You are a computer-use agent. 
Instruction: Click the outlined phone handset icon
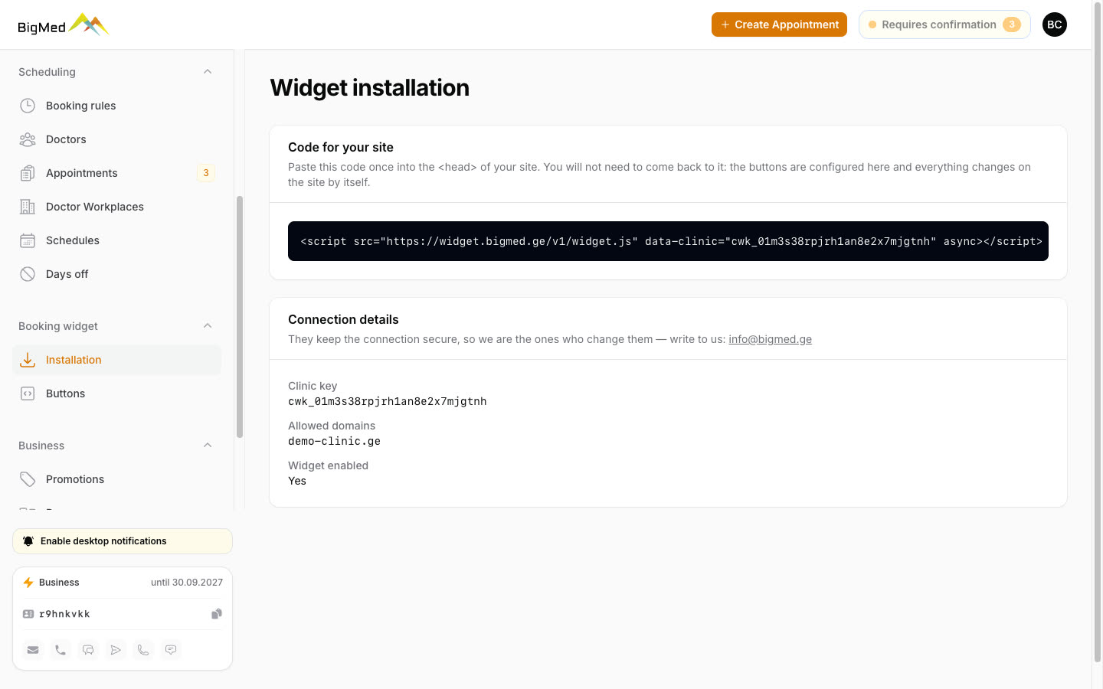pyautogui.click(x=143, y=650)
